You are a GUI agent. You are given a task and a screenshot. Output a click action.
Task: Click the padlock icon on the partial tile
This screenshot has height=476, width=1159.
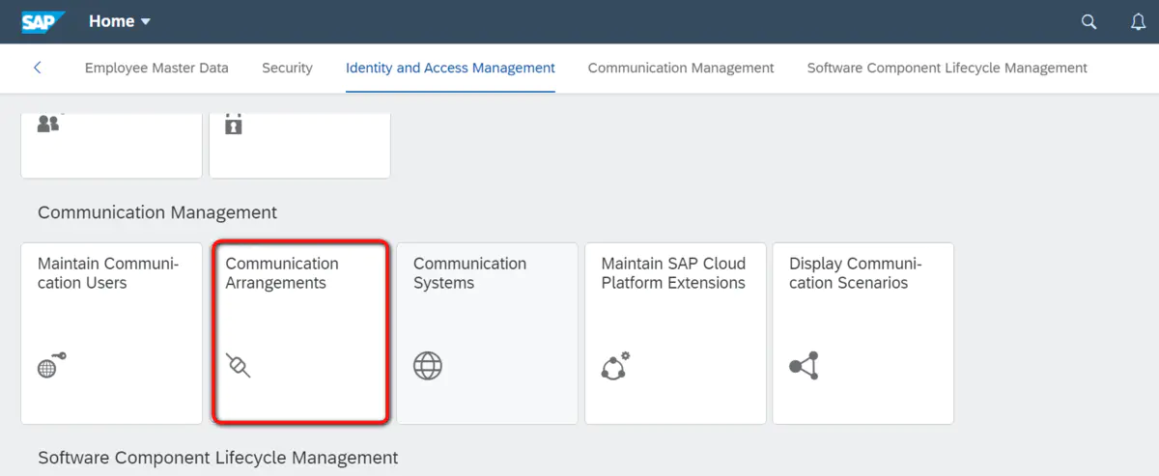(x=233, y=124)
